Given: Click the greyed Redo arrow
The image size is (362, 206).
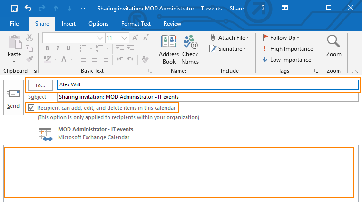Looking at the screenshot, I should coord(42,9).
